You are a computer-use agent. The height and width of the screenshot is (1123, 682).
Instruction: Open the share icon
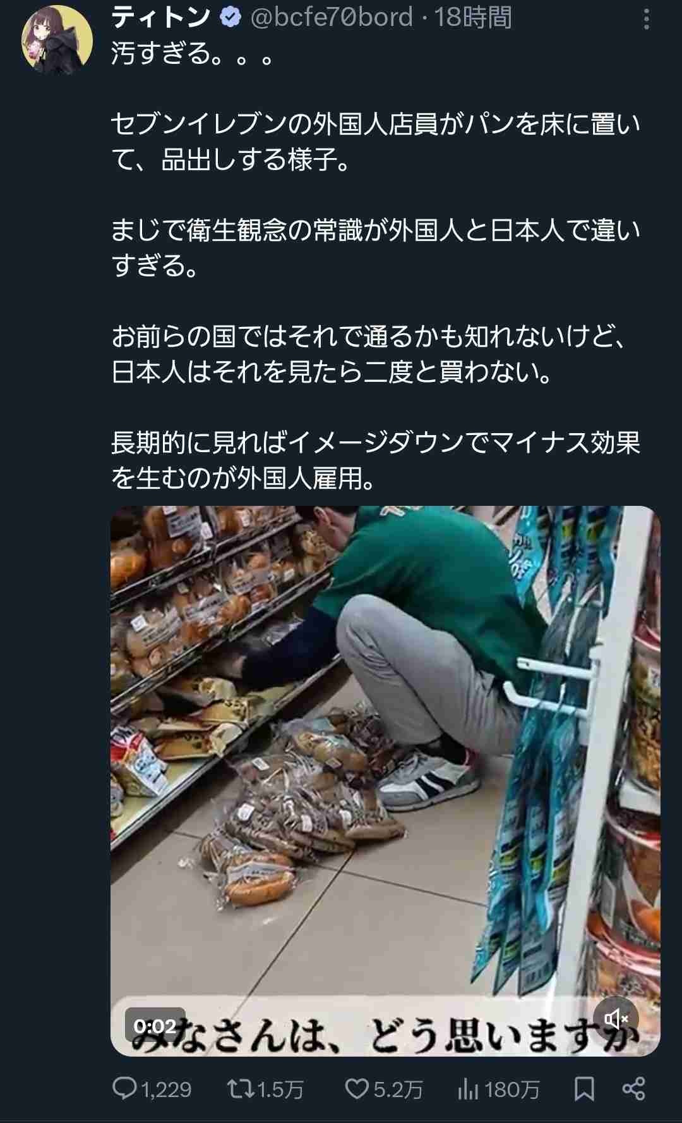tap(633, 1088)
